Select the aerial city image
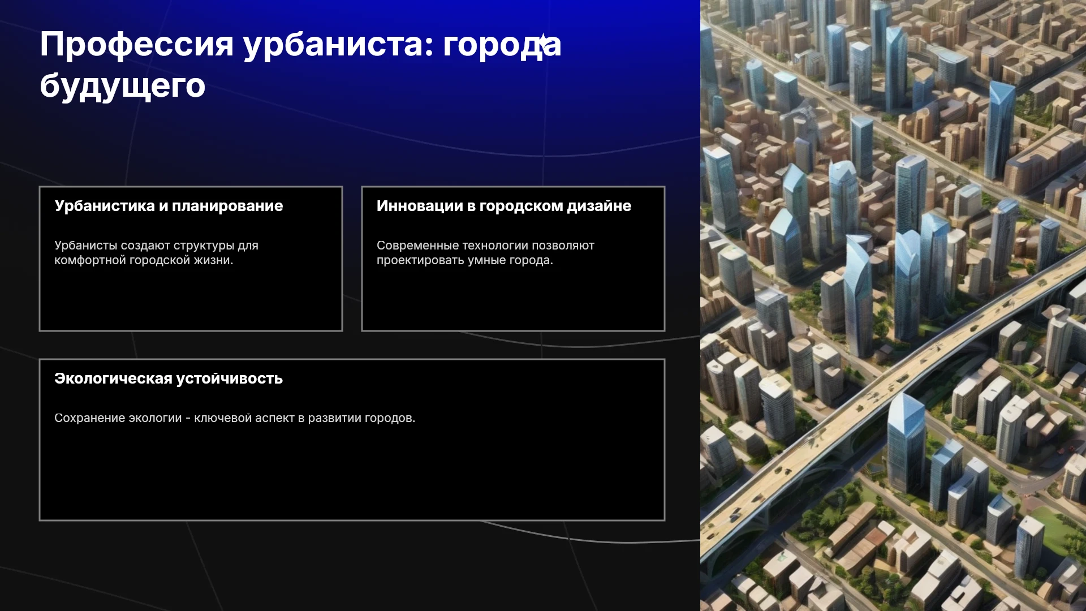This screenshot has width=1086, height=611. click(893, 305)
